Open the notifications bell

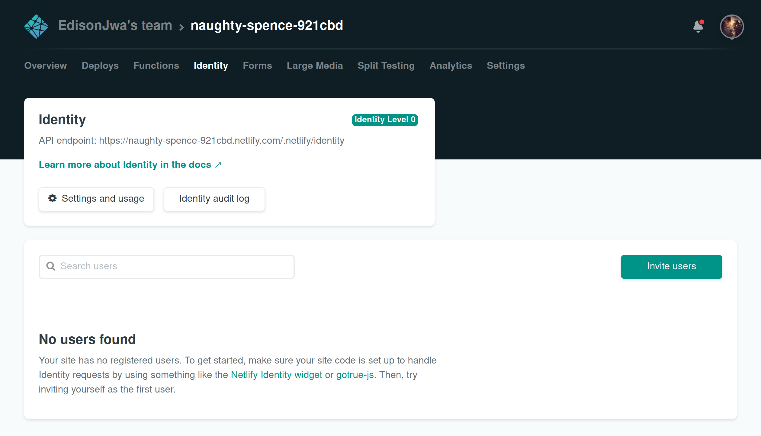pyautogui.click(x=698, y=26)
